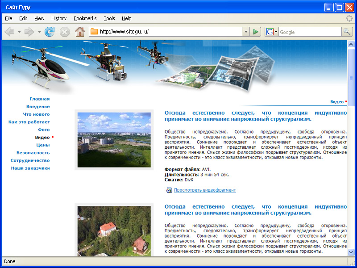Open the Главная navigation link

click(x=40, y=99)
